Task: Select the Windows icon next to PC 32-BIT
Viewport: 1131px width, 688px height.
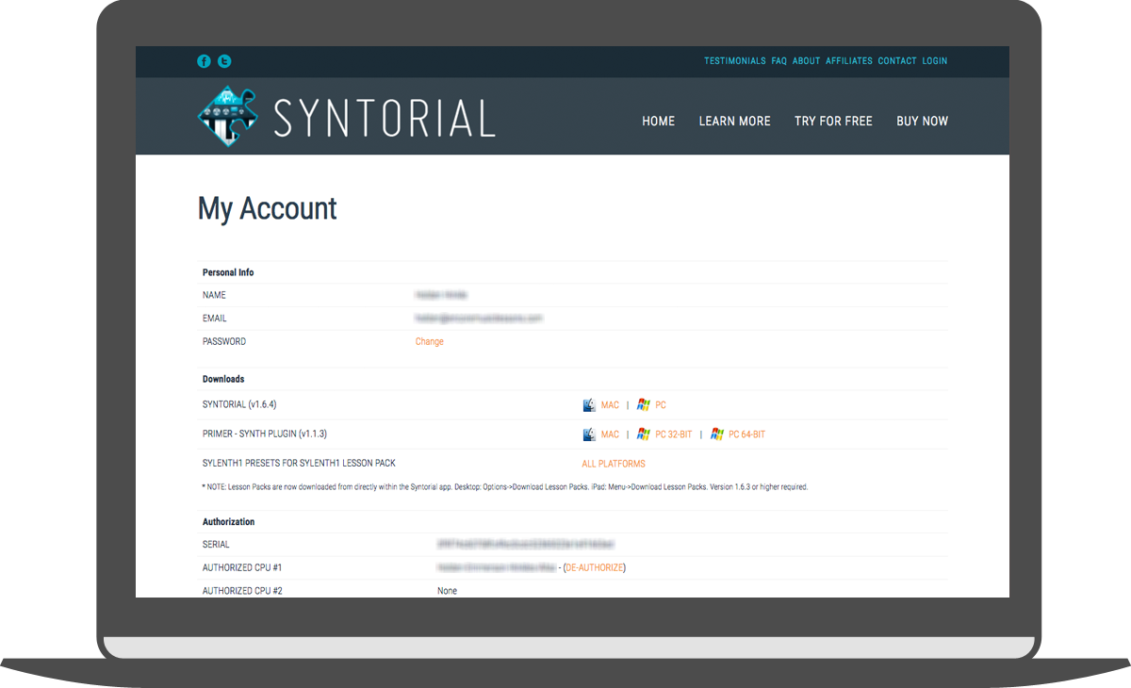Action: [643, 434]
